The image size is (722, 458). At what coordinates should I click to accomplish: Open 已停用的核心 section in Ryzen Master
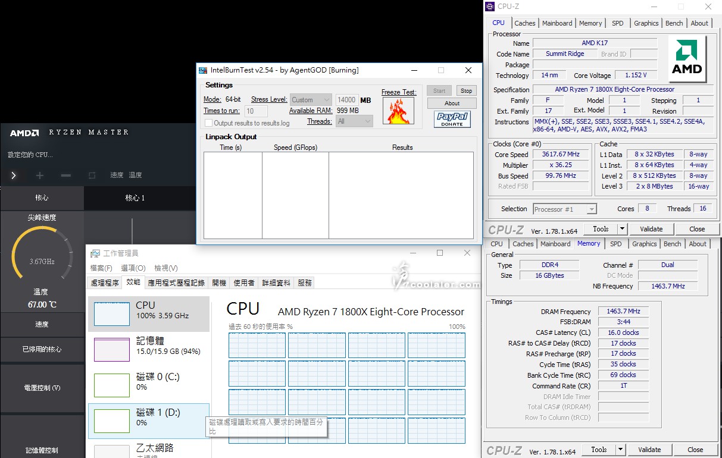pyautogui.click(x=42, y=350)
